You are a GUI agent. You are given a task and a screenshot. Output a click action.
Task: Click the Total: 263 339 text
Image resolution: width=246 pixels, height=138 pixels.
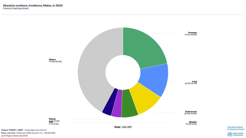tap(123, 127)
